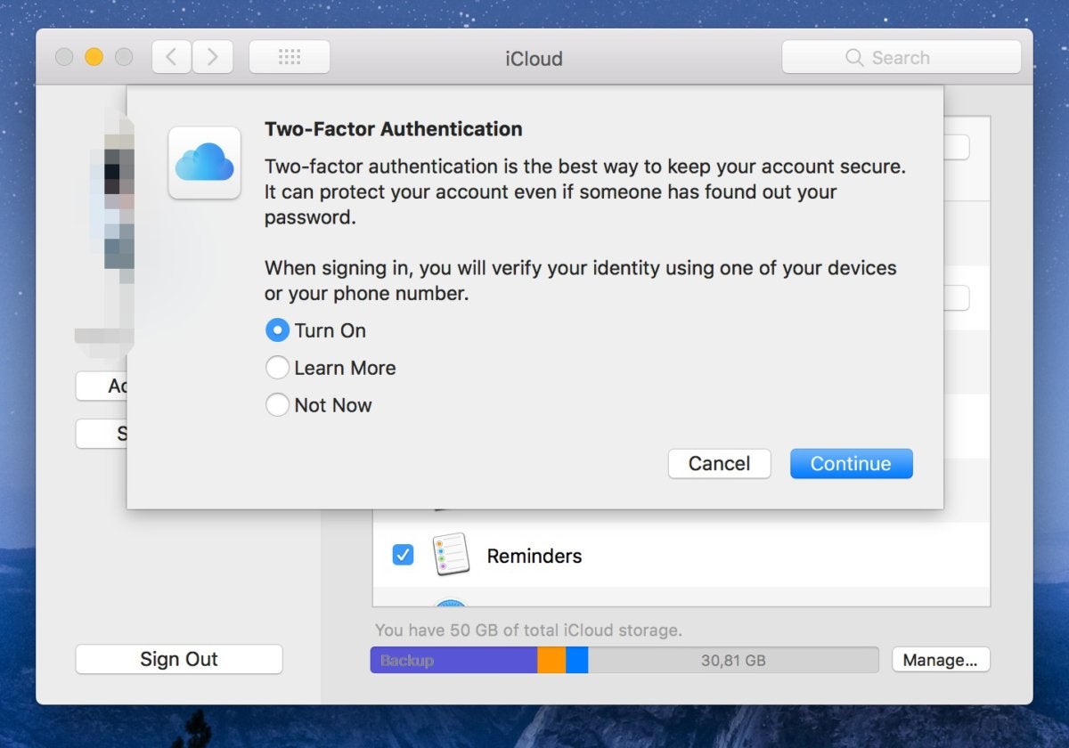Click the iCloud cloud icon in dialog

point(204,163)
